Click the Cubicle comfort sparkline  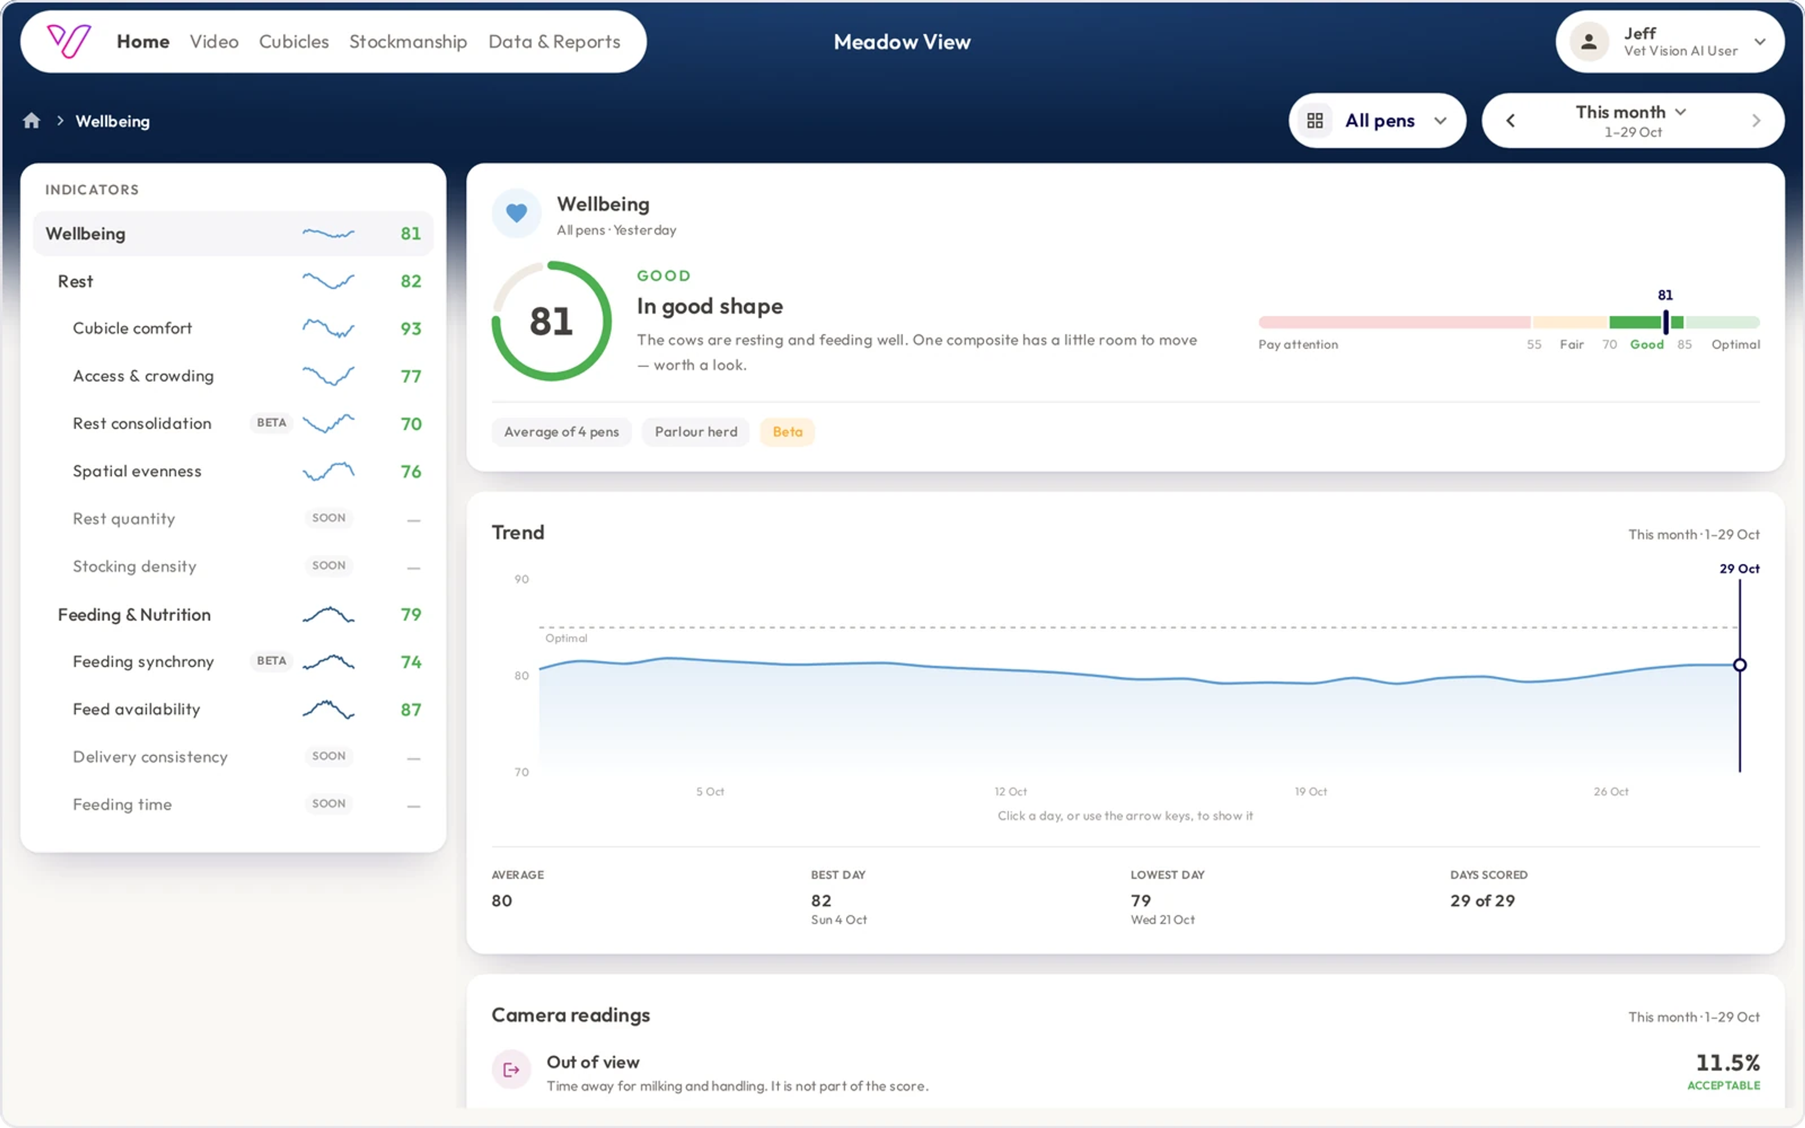328,328
